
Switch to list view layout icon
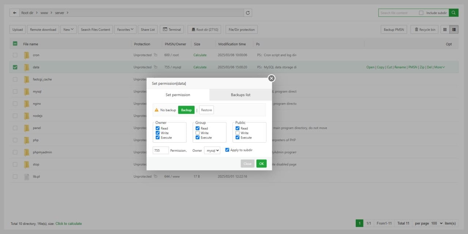click(x=454, y=30)
